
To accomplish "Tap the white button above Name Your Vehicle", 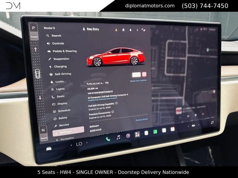I will (136, 75).
